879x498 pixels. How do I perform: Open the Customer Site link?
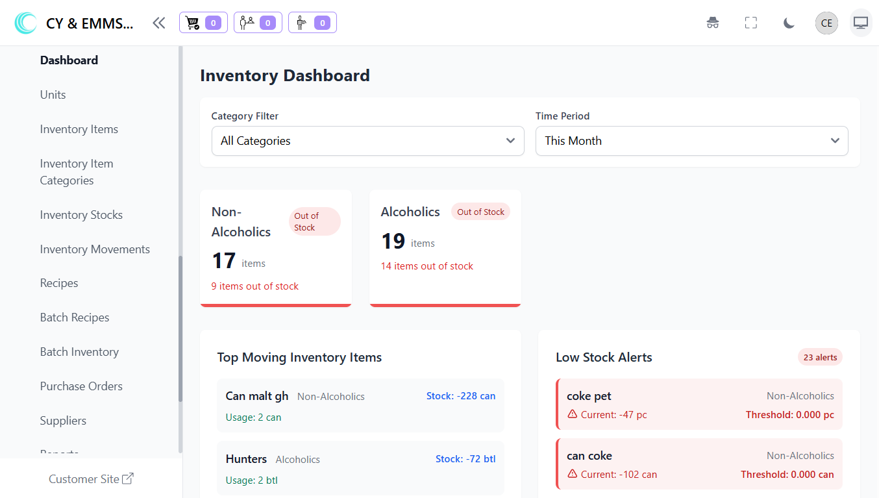(x=91, y=479)
